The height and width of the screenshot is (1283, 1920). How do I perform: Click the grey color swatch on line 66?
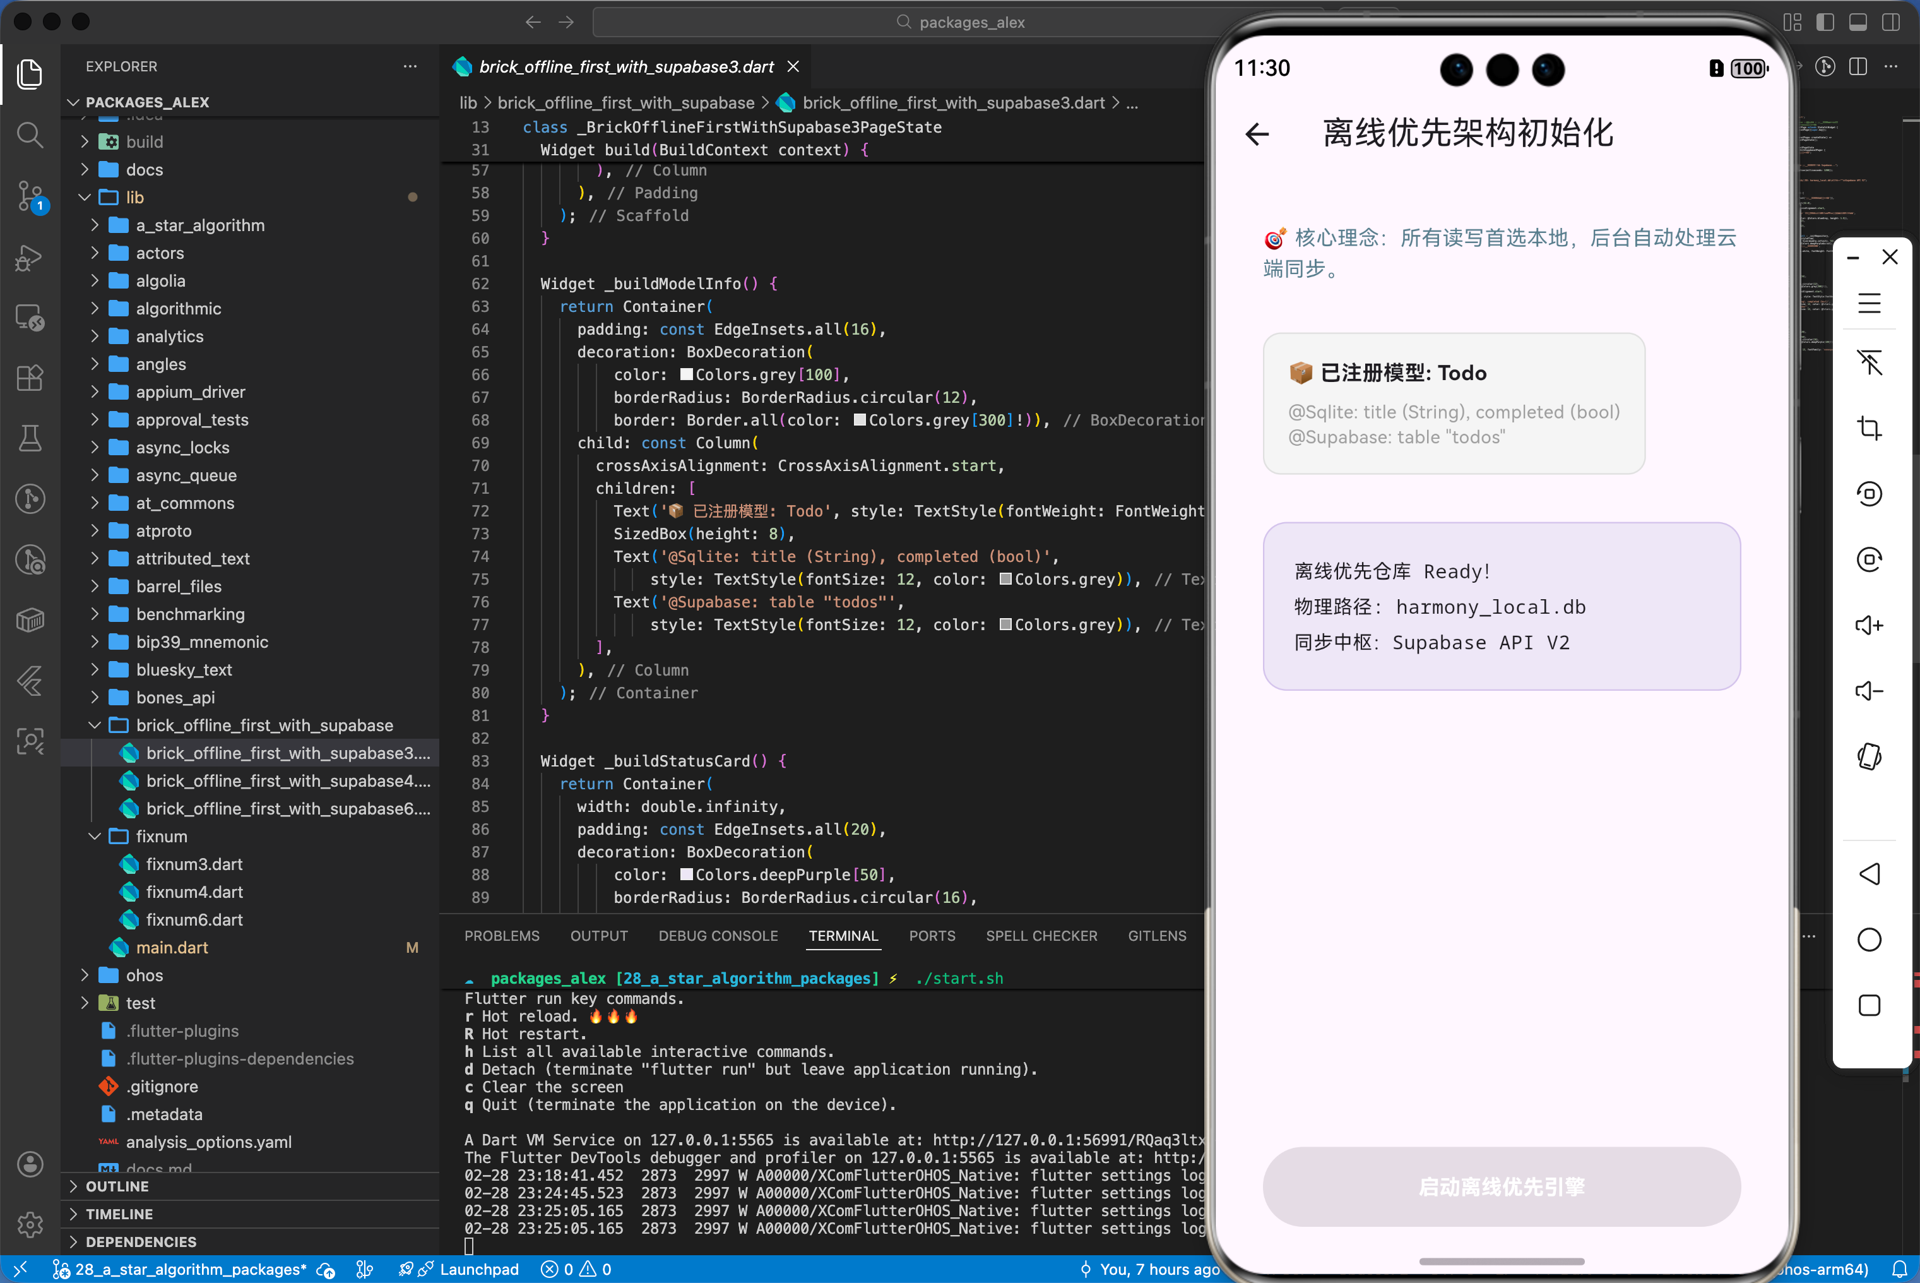(x=687, y=374)
